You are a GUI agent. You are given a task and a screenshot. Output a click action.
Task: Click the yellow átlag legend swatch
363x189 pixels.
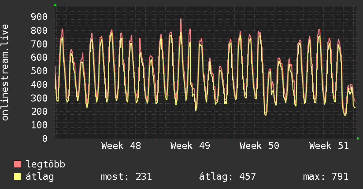click(17, 176)
